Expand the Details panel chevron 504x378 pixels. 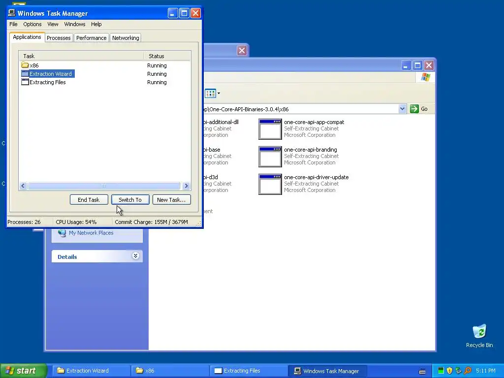(135, 256)
